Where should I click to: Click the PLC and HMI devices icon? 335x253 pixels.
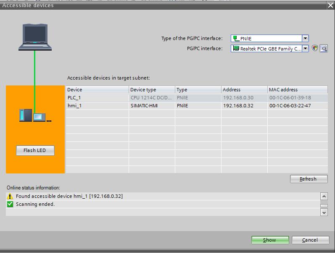[35, 115]
